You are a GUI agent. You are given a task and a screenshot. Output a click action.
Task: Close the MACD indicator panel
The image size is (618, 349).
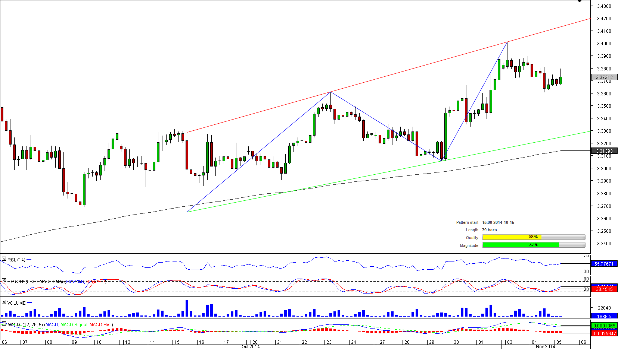(x=4, y=324)
